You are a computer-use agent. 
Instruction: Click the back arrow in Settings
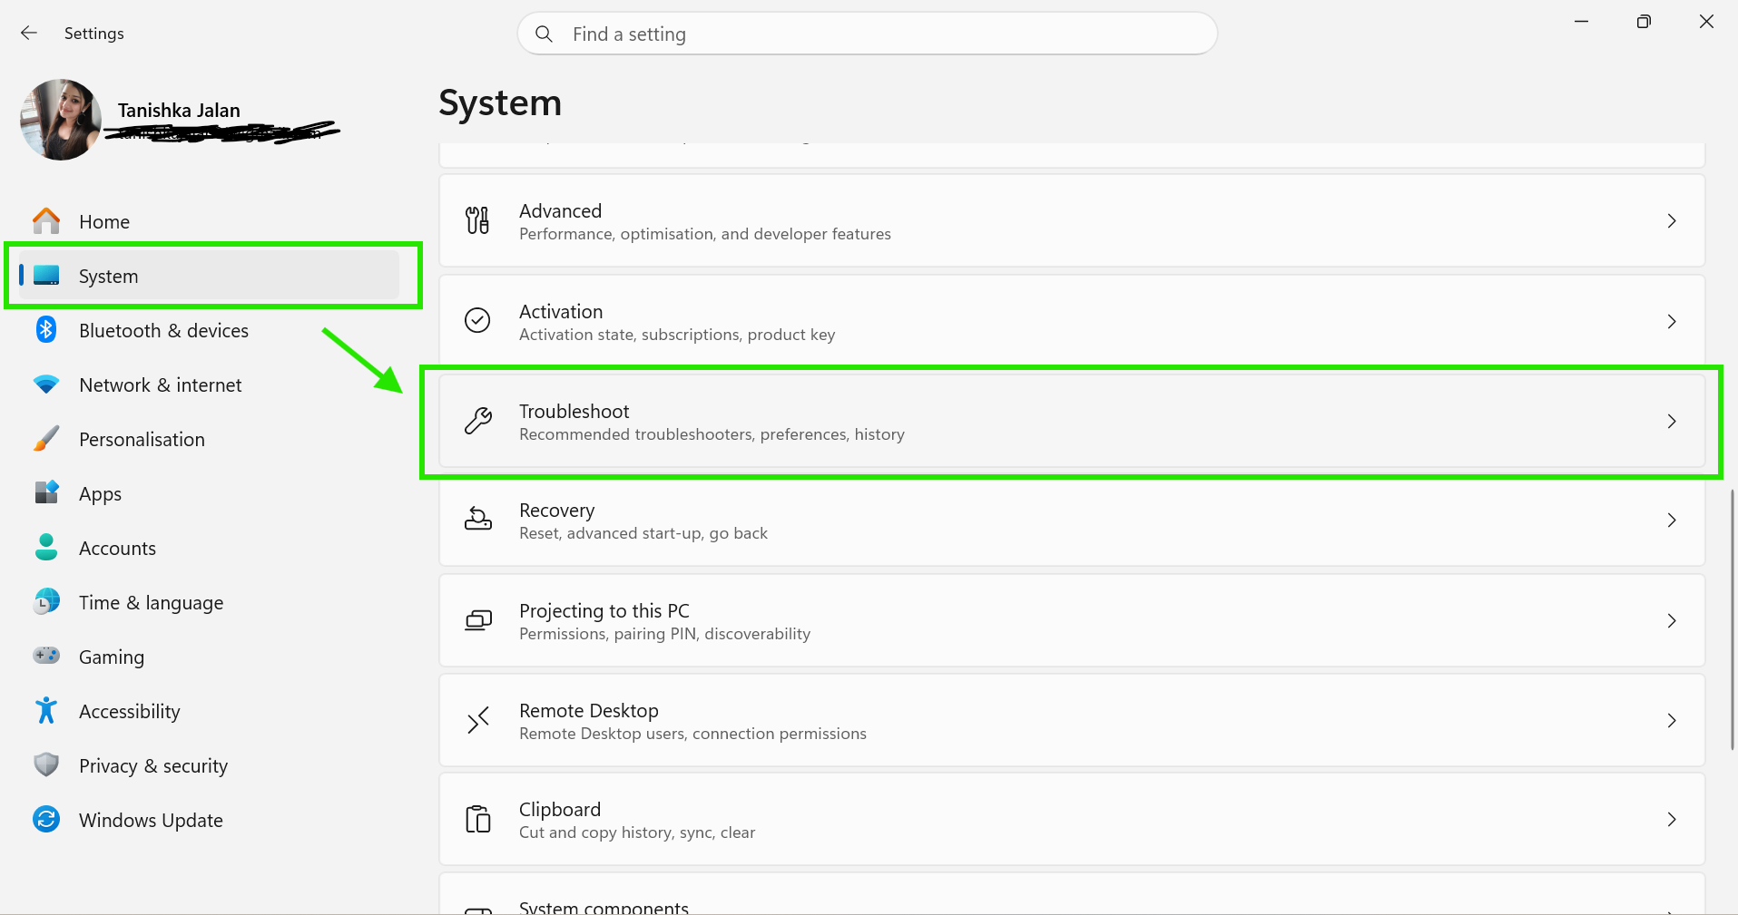point(29,33)
